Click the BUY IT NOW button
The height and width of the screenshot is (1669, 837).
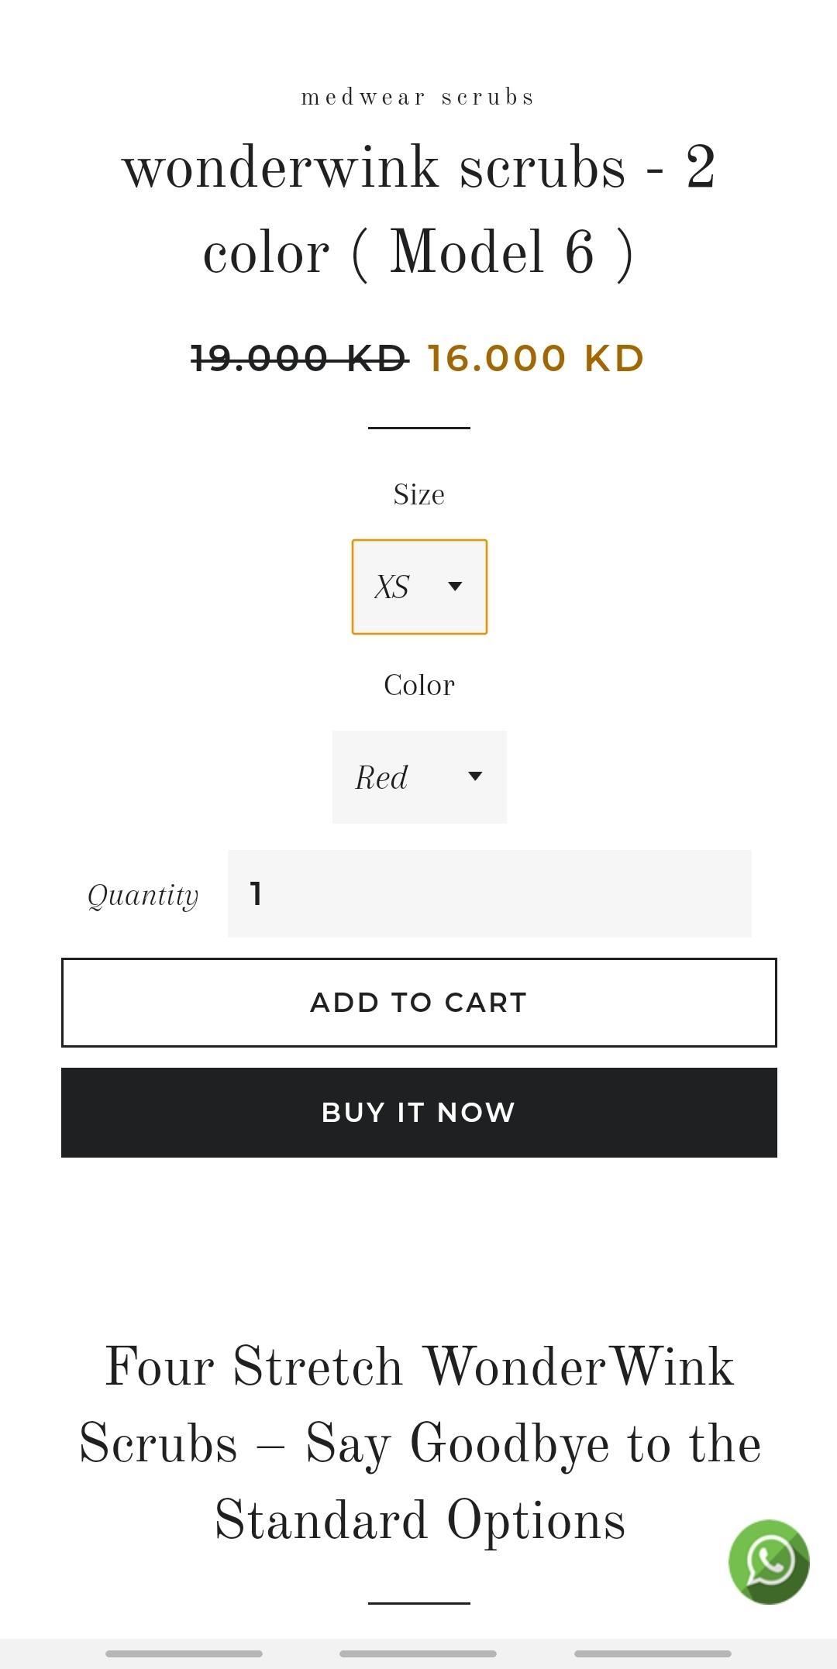[418, 1113]
